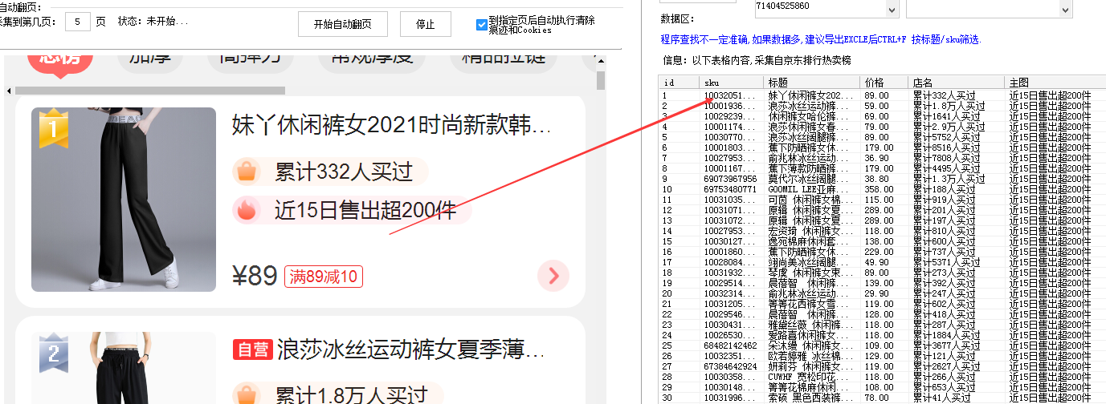Click the red arrow button beside ¥89

(x=553, y=277)
